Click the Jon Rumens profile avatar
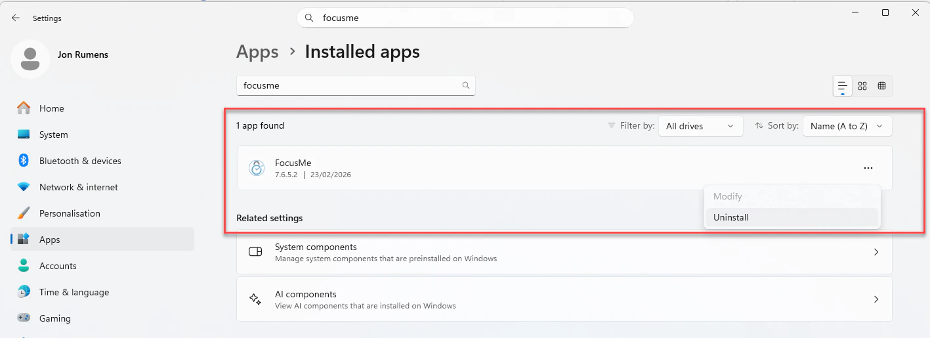Screen dimensions: 930x338 point(30,58)
